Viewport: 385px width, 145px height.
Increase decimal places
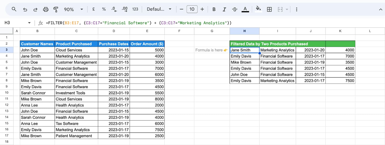[125, 9]
